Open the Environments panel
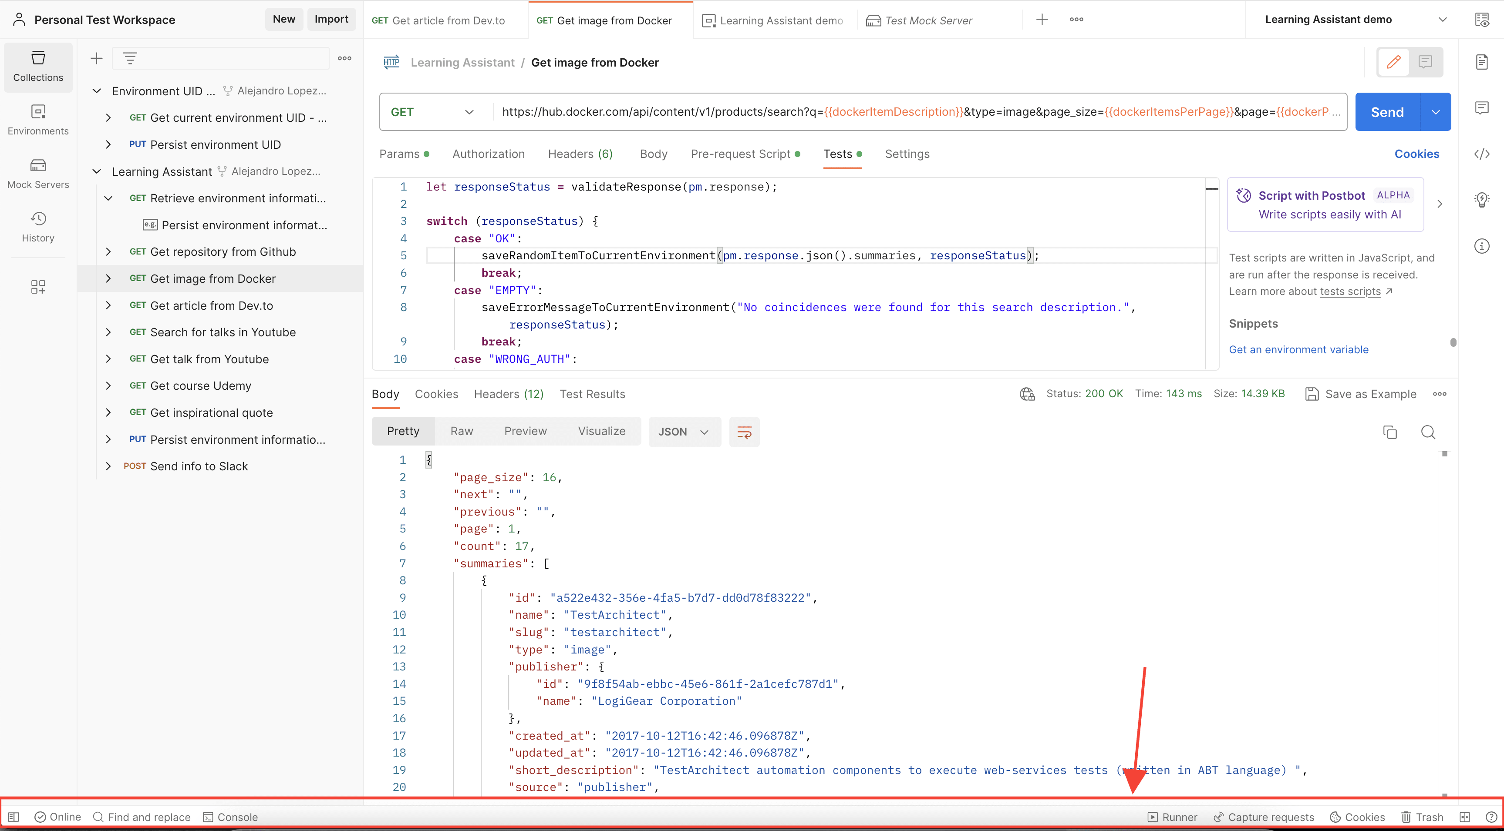The width and height of the screenshot is (1504, 831). pyautogui.click(x=37, y=120)
